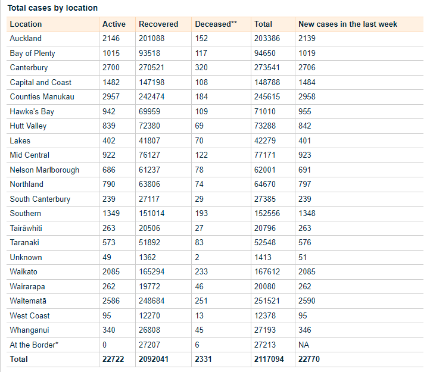This screenshot has height=372, width=430.
Task: Click "New cases in the last week" header
Action: point(348,24)
